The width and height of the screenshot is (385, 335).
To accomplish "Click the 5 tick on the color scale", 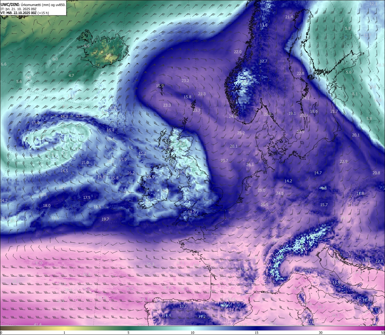I will click(x=128, y=333).
